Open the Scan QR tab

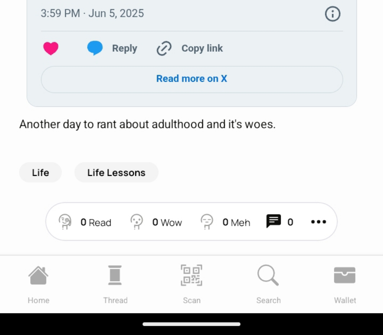(191, 284)
